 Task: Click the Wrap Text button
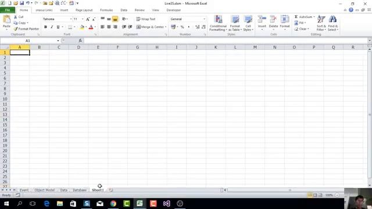click(146, 19)
